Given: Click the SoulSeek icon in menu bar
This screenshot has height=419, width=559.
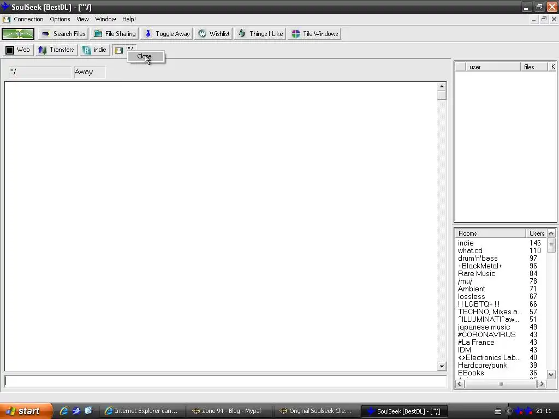Looking at the screenshot, I should (7, 19).
